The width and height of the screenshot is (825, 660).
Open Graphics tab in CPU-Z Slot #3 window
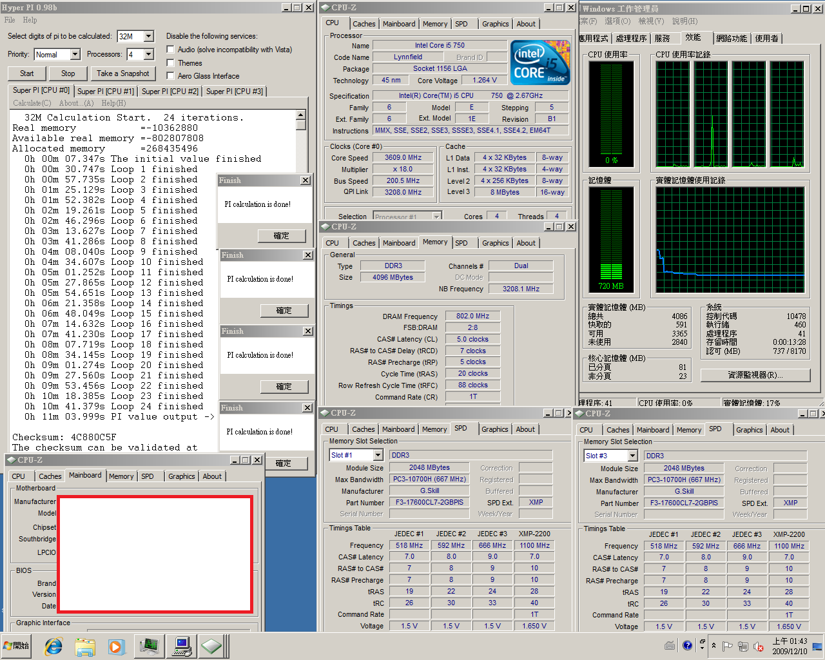coord(750,430)
